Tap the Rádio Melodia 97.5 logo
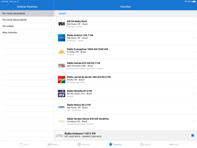Screen dimensions: 197x148 61,93
